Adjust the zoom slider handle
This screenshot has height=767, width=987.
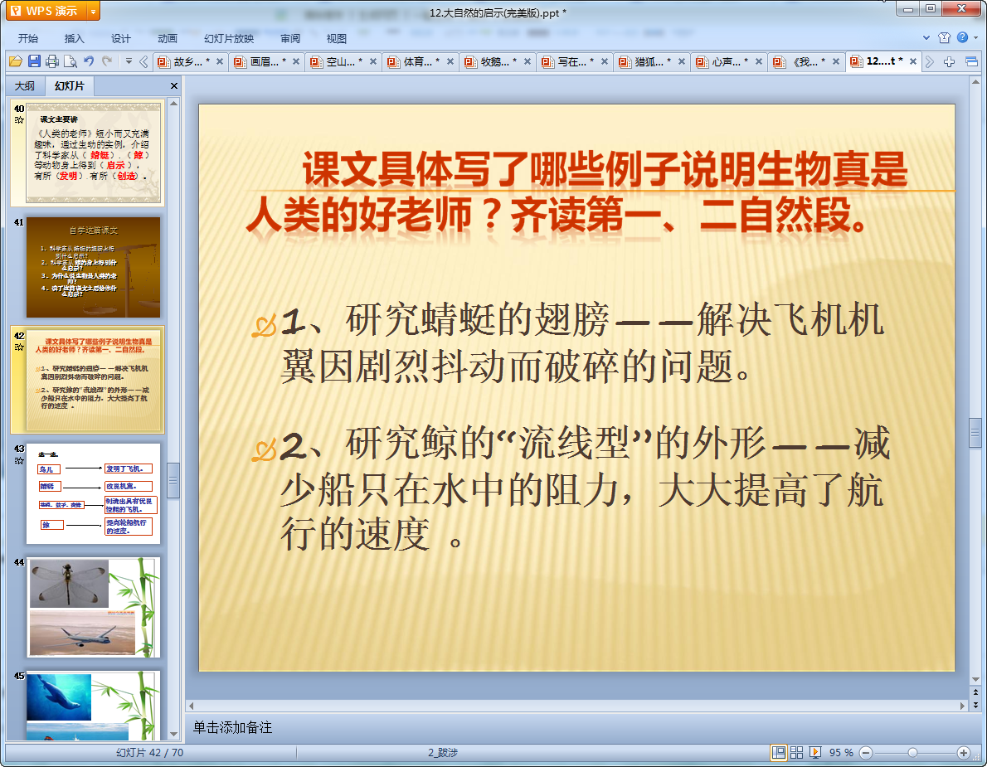click(x=912, y=753)
